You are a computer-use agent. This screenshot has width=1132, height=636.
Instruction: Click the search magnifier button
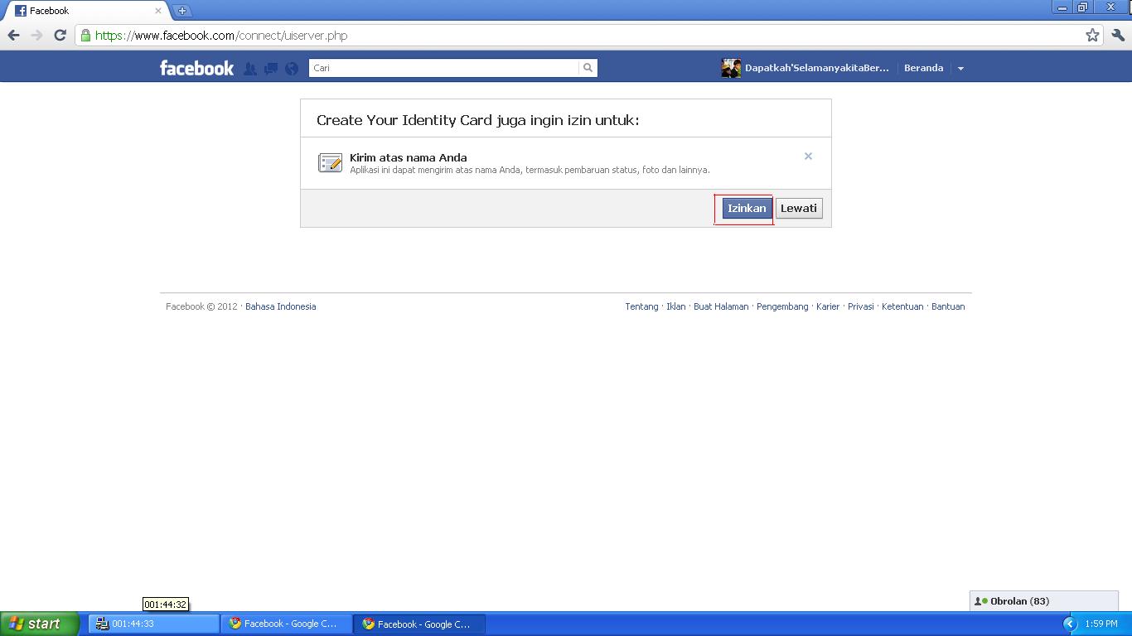[x=588, y=68]
